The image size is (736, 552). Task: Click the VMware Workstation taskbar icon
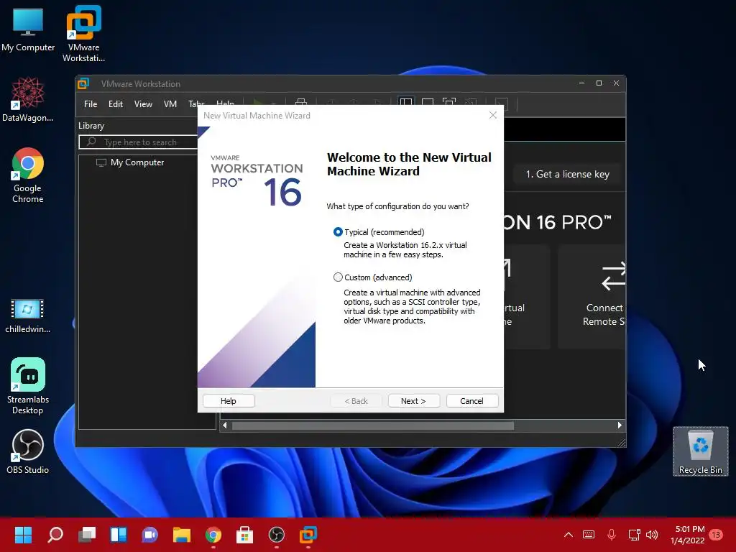(x=308, y=535)
